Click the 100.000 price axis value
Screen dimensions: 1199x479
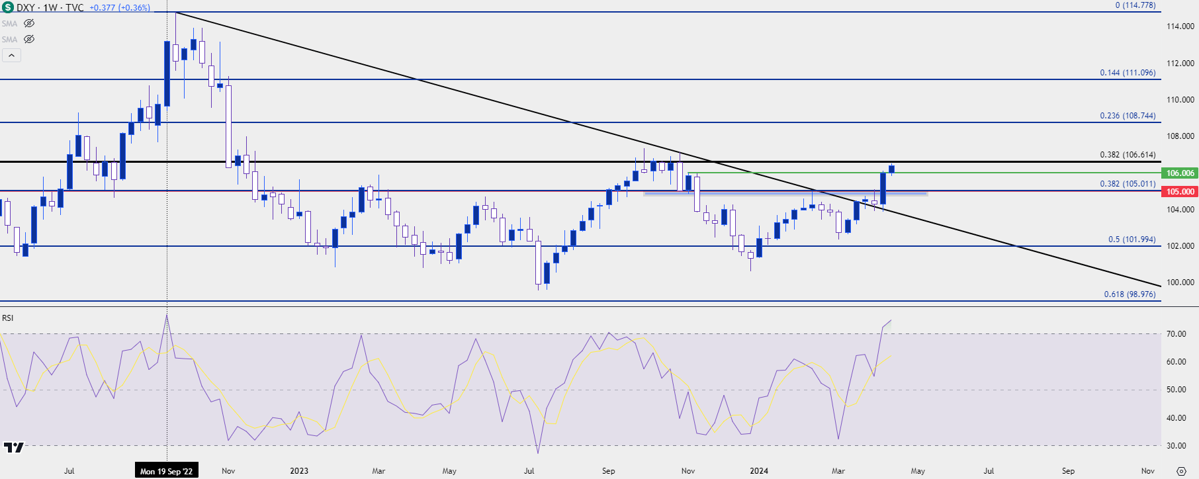pos(1180,283)
